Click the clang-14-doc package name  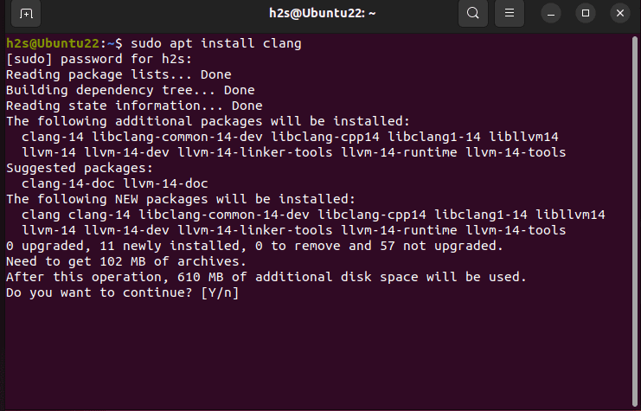click(67, 183)
